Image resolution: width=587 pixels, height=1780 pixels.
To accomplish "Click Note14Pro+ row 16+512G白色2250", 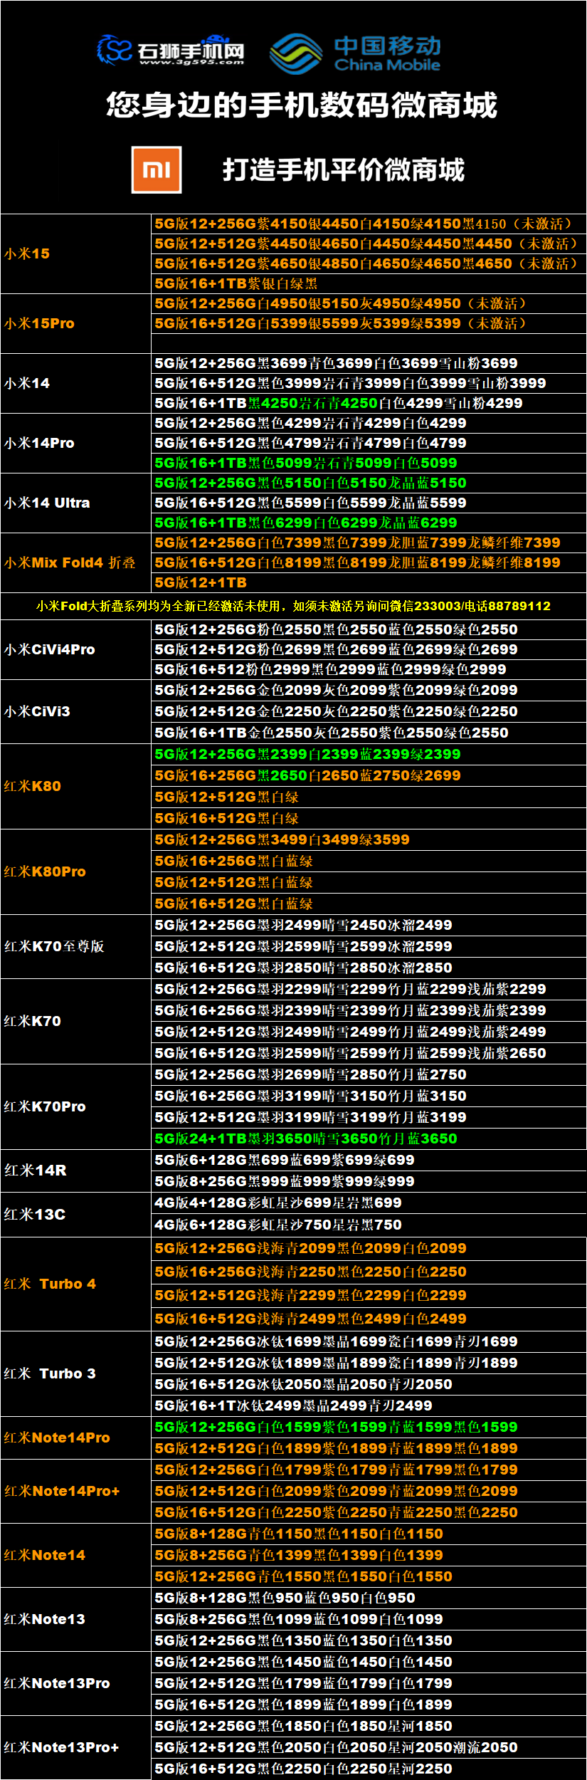I will click(369, 1512).
